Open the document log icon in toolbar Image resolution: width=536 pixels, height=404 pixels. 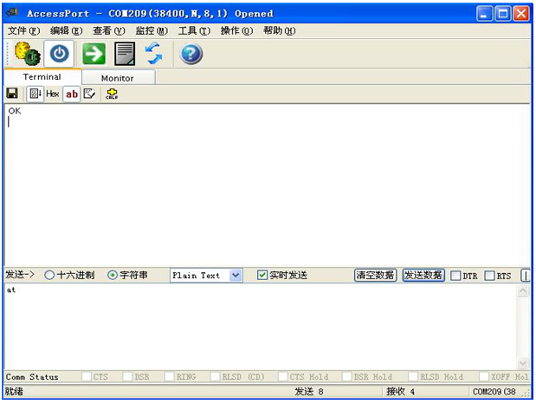point(125,54)
